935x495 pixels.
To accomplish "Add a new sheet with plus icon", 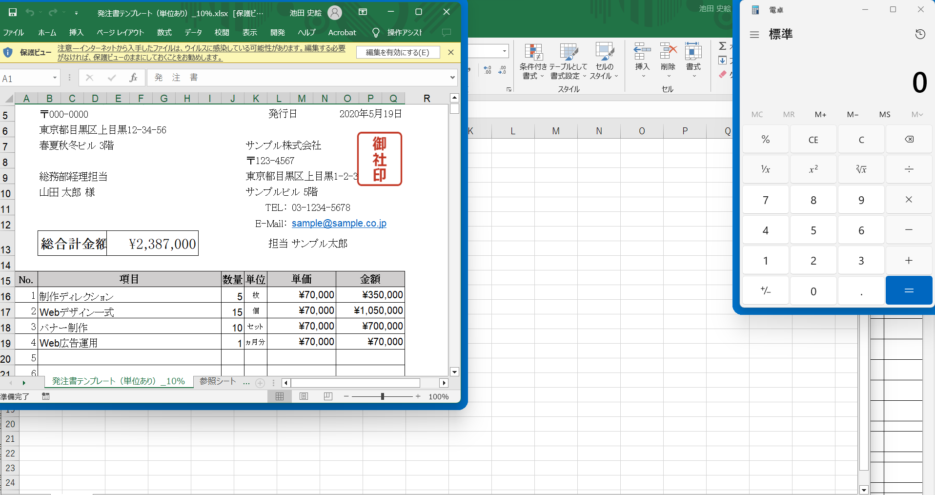I will pyautogui.click(x=260, y=383).
